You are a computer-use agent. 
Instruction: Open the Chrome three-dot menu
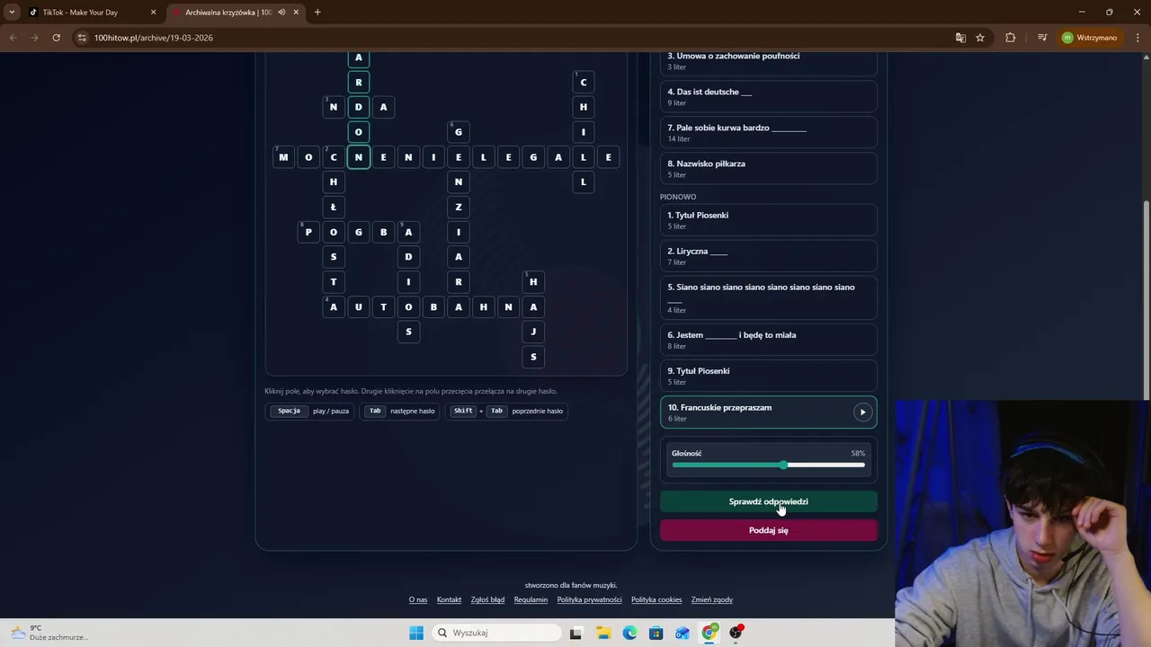[x=1137, y=38]
